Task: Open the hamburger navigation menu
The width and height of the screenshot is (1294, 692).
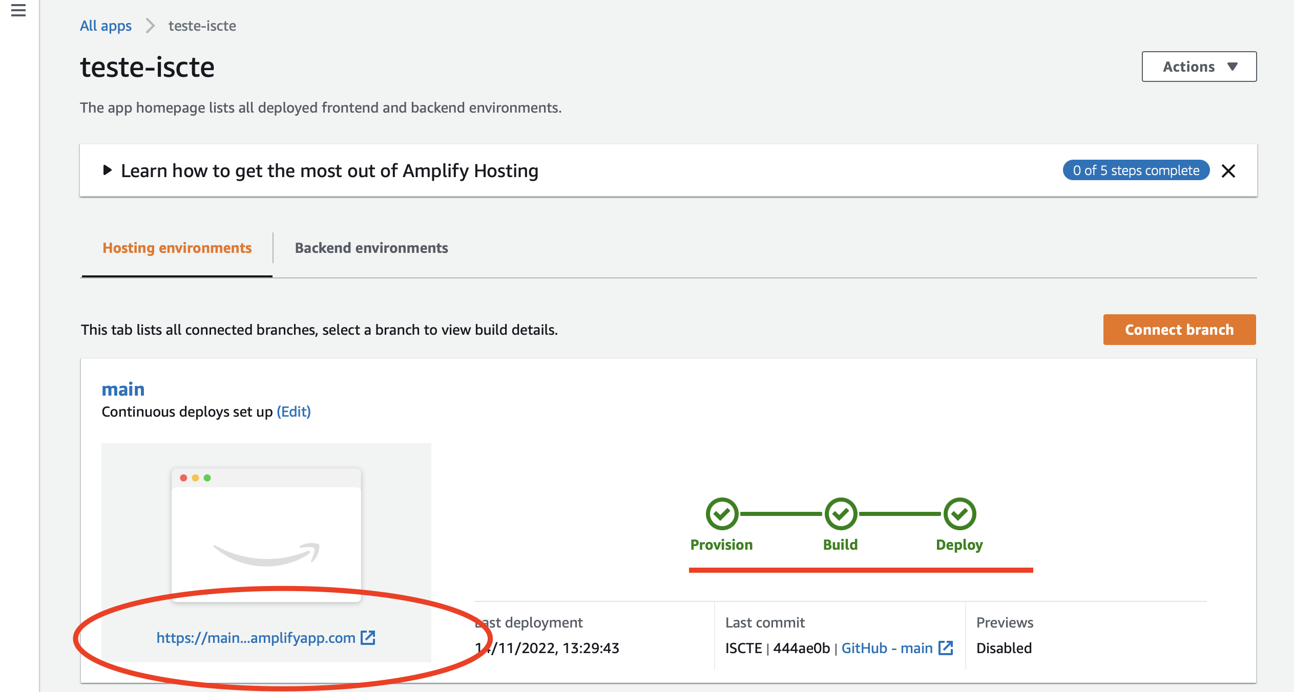Action: (x=18, y=10)
